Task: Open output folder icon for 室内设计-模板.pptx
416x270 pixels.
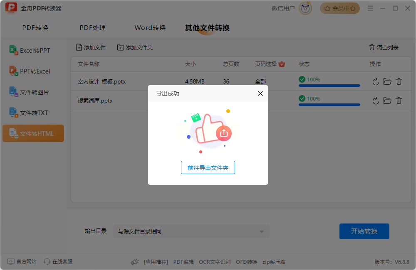Action: [387, 81]
